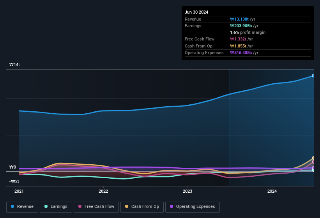Toggle the Revenue legend button

tap(22, 207)
